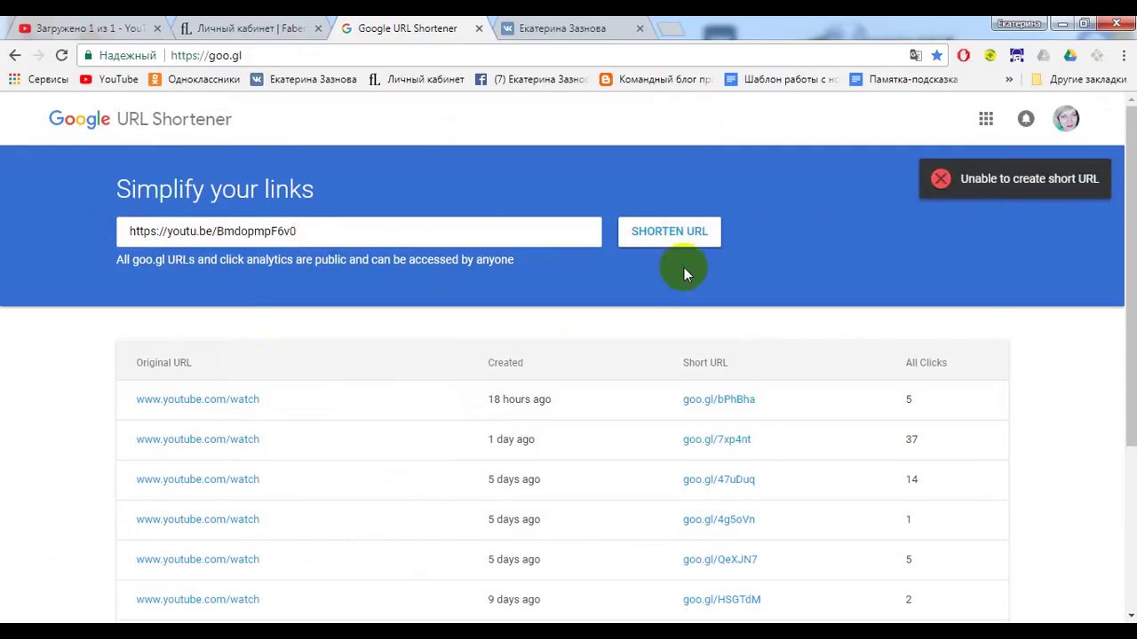Open short link goo.gl/4g5oVn

point(719,519)
